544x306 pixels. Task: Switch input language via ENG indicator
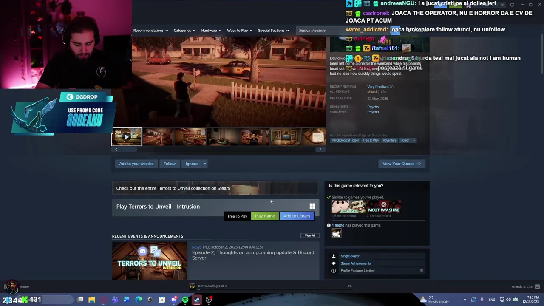(x=492, y=300)
